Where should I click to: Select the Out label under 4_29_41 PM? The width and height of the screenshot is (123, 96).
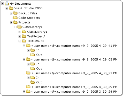tap(39, 55)
